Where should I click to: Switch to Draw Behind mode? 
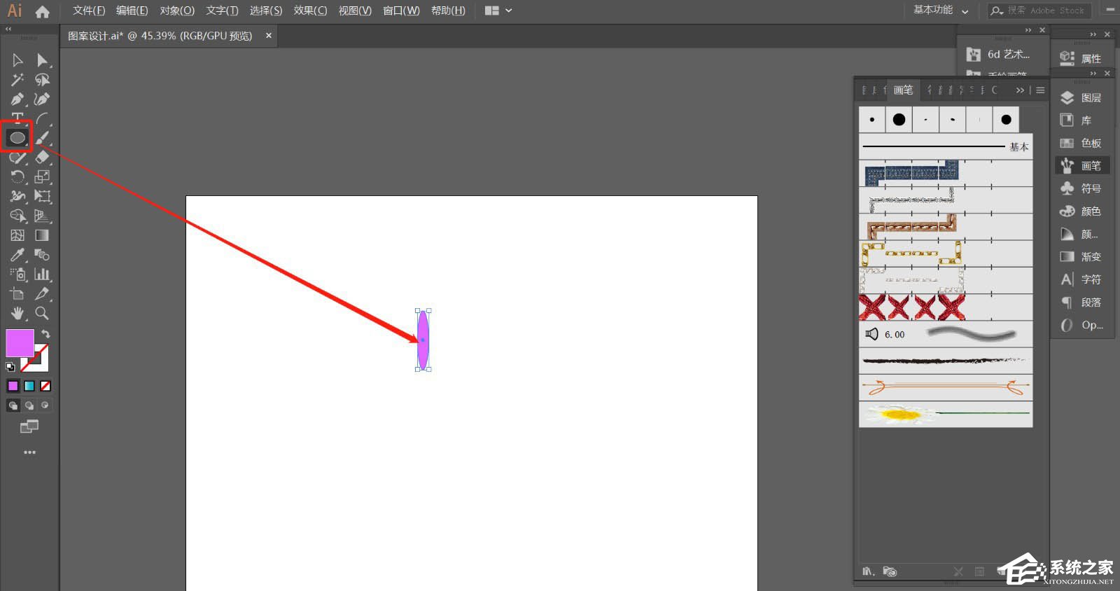pyautogui.click(x=29, y=405)
